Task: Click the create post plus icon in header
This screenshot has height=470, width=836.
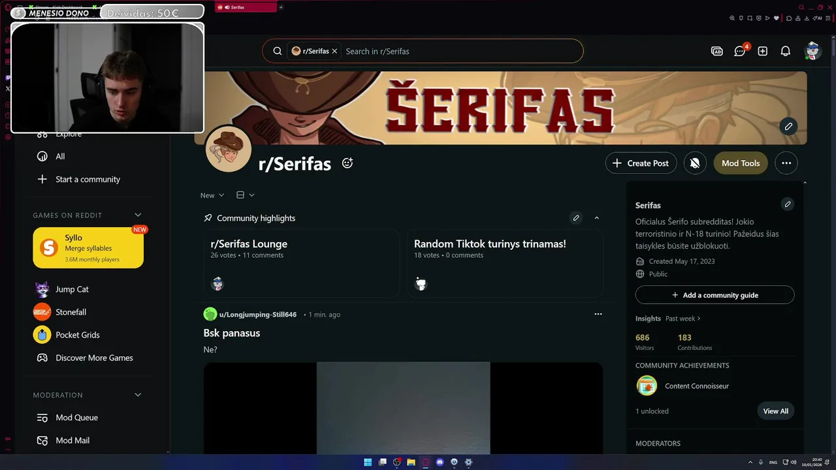Action: pyautogui.click(x=762, y=51)
